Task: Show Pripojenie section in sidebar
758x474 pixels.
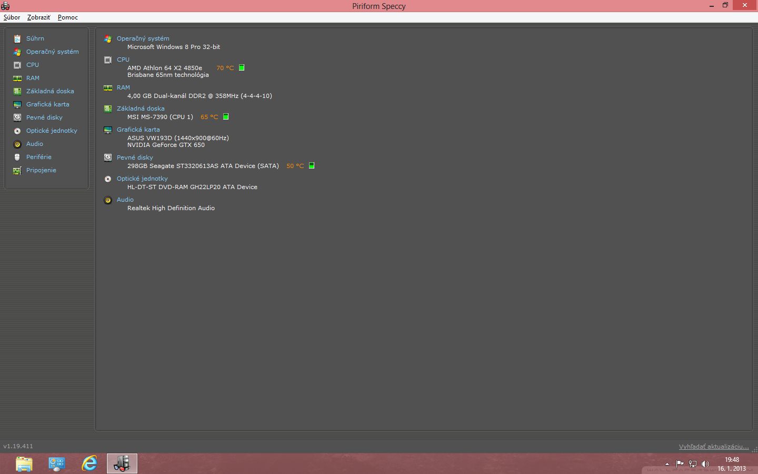Action: pos(41,170)
